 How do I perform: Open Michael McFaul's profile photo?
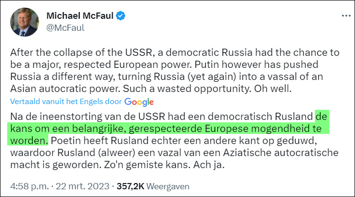coord(24,22)
